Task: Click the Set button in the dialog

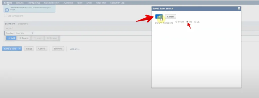Action: [x=159, y=17]
